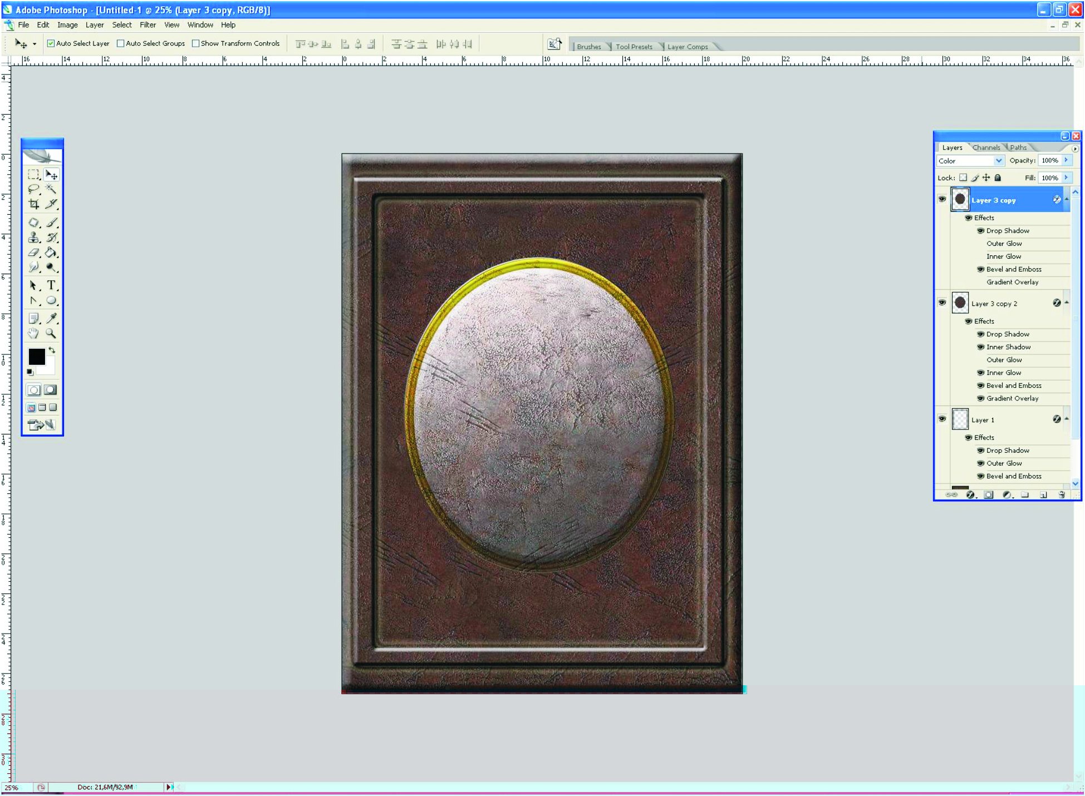This screenshot has height=796, width=1085.
Task: Open the Layer Comps palette tab
Action: tap(688, 47)
